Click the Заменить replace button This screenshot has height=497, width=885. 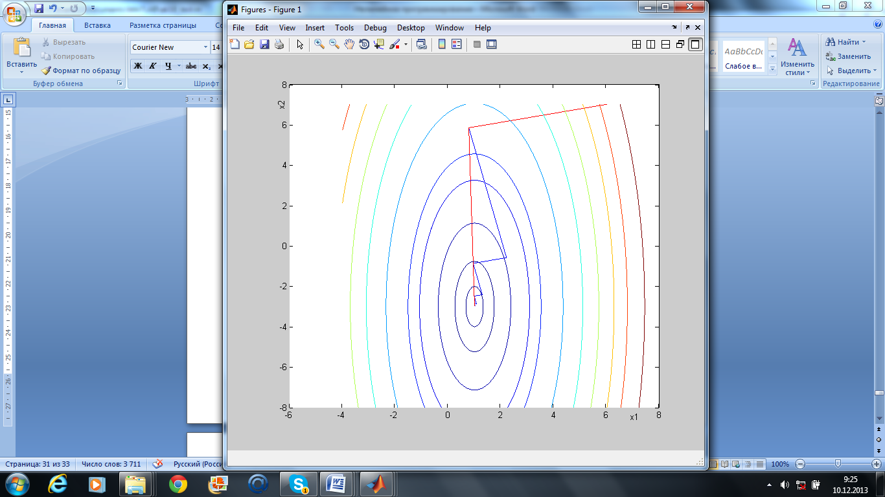coord(847,56)
